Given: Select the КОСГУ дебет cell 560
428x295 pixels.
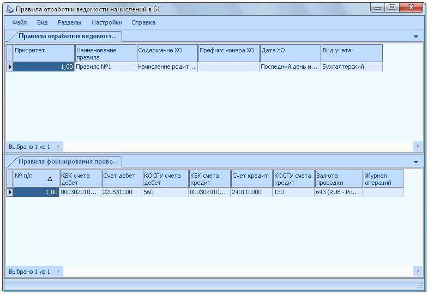Looking at the screenshot, I should click(x=165, y=192).
